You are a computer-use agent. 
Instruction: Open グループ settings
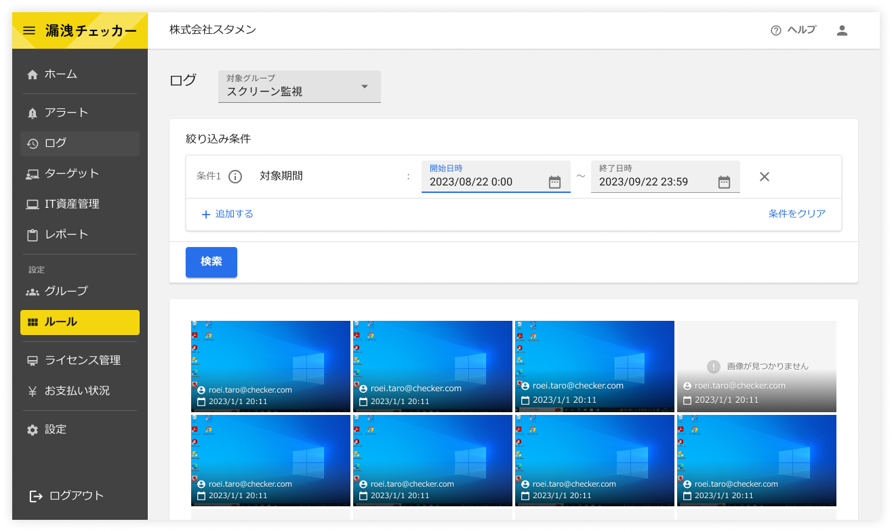[x=80, y=291]
